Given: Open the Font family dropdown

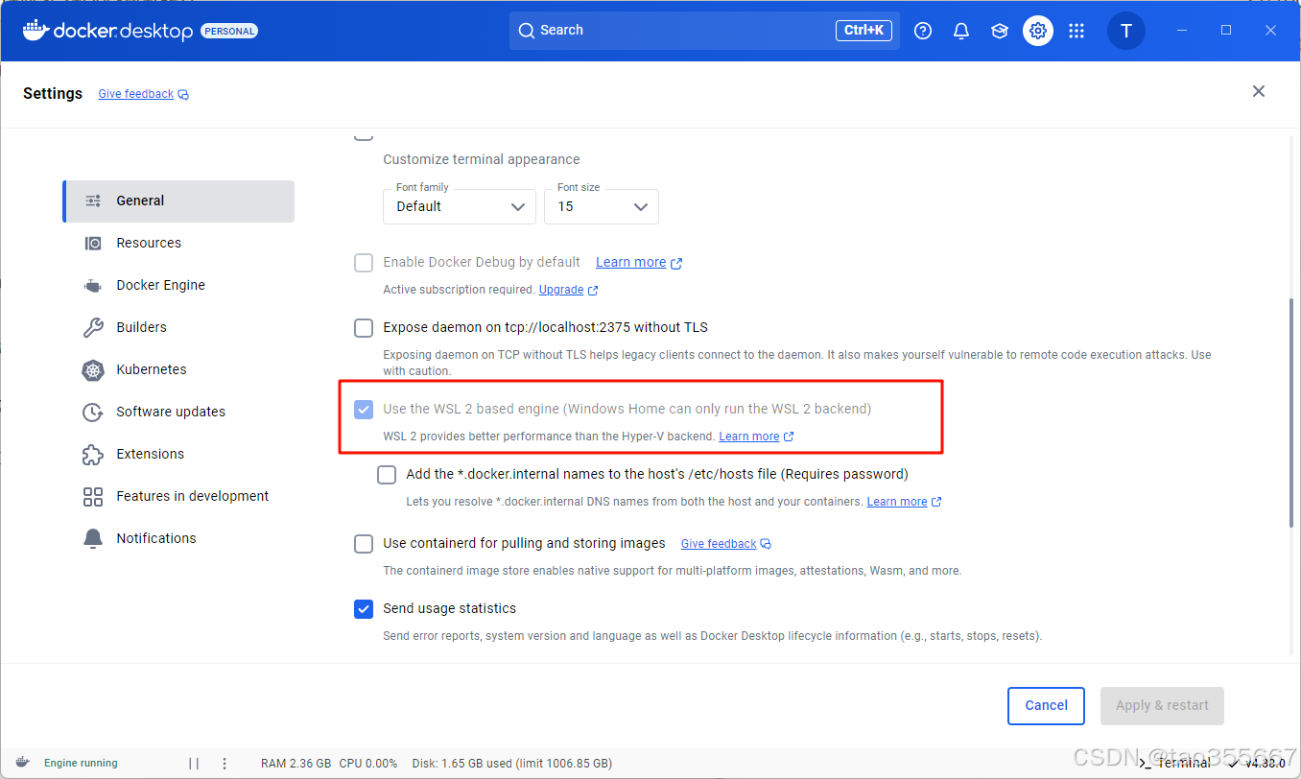Looking at the screenshot, I should pyautogui.click(x=460, y=206).
